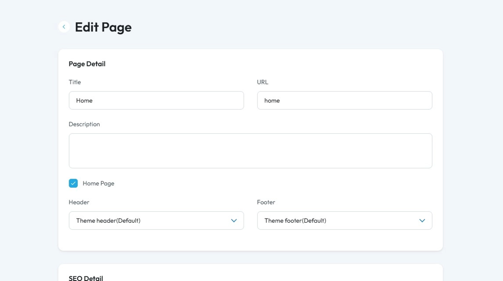503x281 pixels.
Task: Select the 'Theme footer(Default)' value text
Action: pyautogui.click(x=295, y=221)
